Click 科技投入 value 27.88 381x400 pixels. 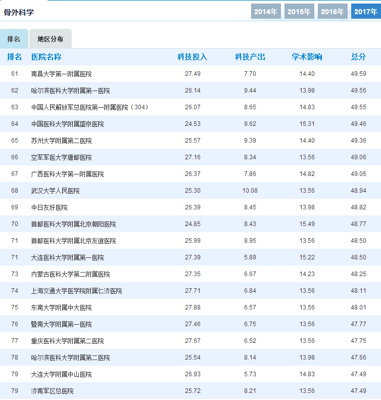tap(193, 307)
